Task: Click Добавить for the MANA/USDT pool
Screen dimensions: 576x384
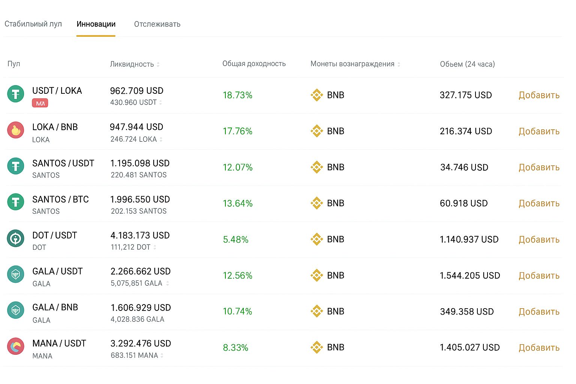Action: (x=539, y=347)
